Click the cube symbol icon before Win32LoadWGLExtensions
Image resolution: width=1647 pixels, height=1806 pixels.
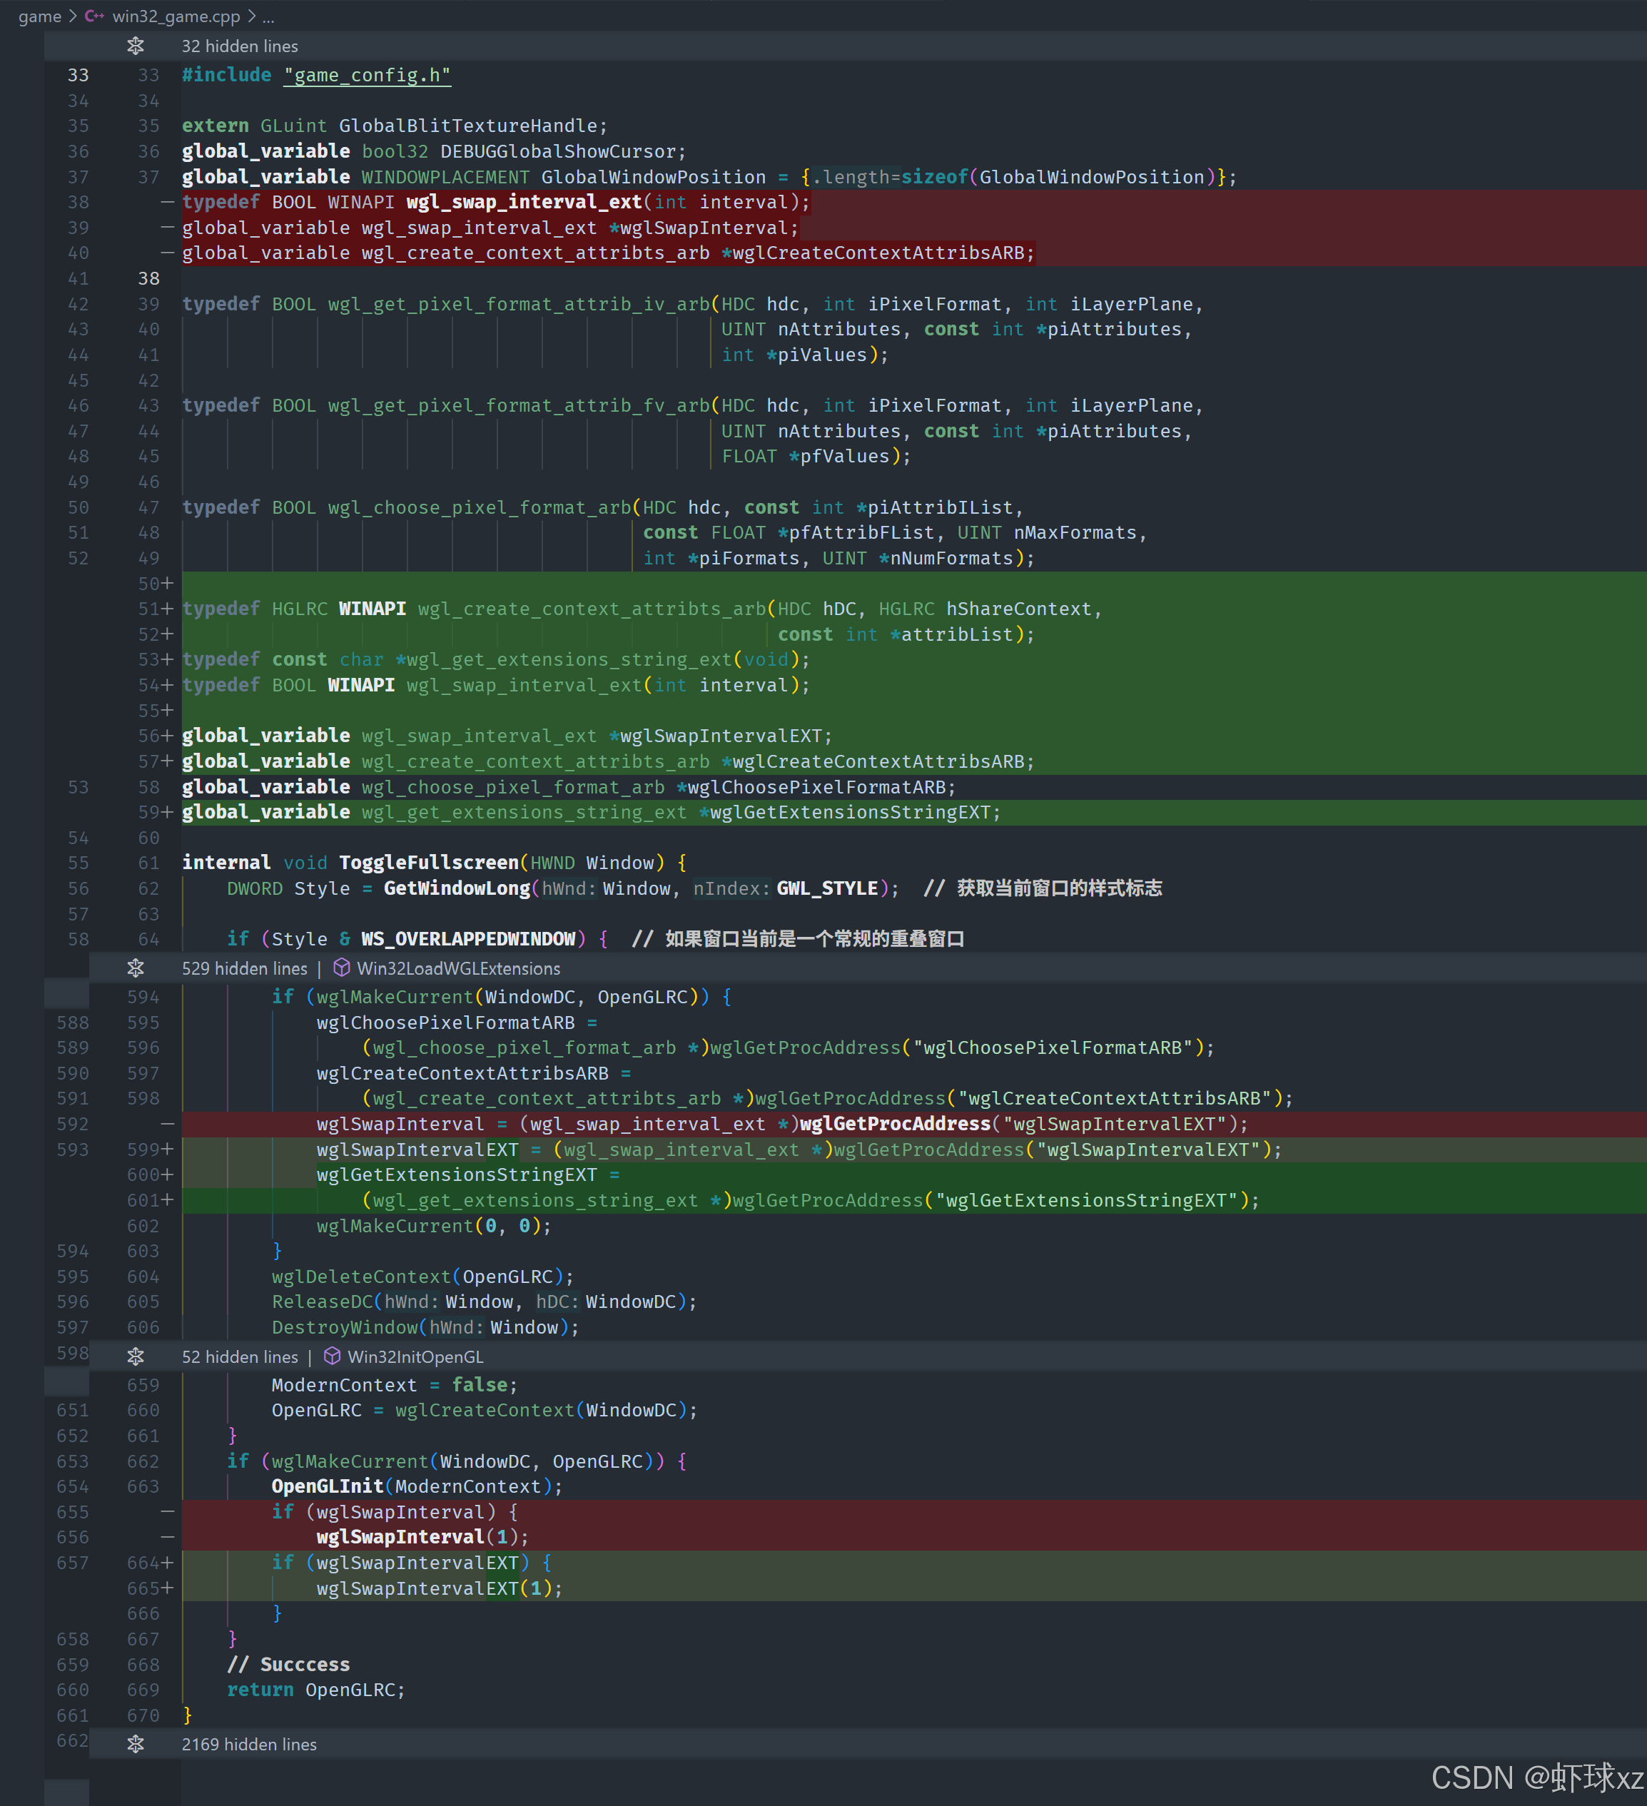(x=341, y=968)
